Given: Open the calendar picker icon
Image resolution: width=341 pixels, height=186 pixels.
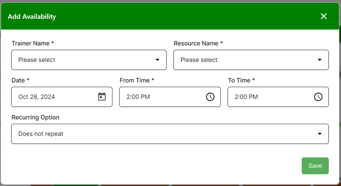Looking at the screenshot, I should [102, 97].
